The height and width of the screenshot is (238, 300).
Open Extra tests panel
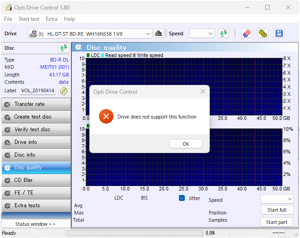[36, 205]
